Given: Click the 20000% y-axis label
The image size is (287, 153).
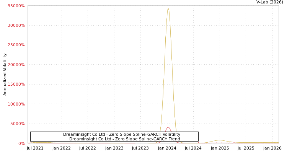Looking at the screenshot, I should [x=16, y=65].
